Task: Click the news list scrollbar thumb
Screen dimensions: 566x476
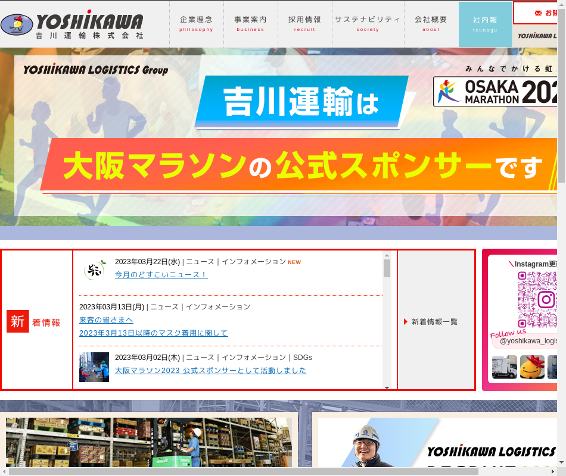Action: 387,268
